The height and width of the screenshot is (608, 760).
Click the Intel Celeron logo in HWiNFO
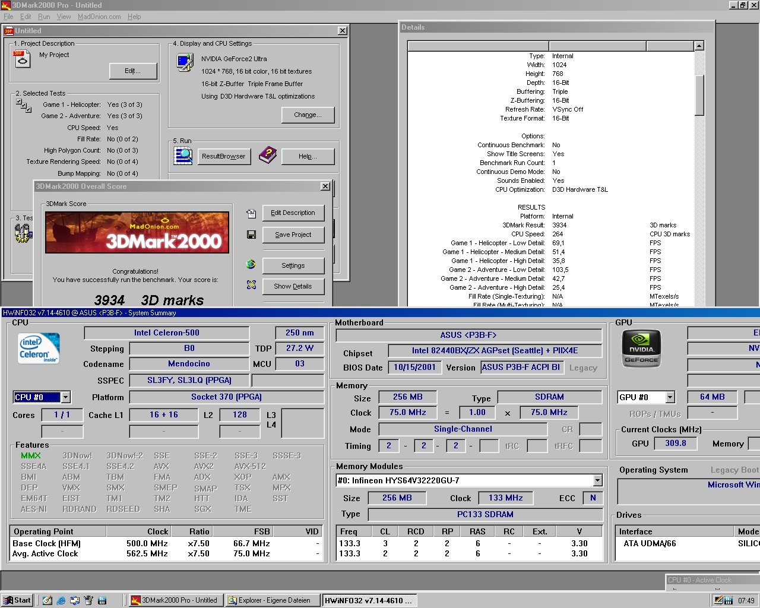tap(39, 348)
